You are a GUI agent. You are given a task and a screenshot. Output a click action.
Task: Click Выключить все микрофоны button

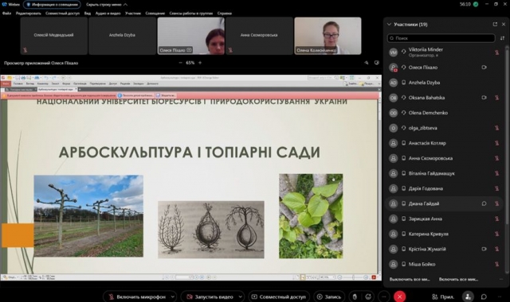tap(410, 279)
